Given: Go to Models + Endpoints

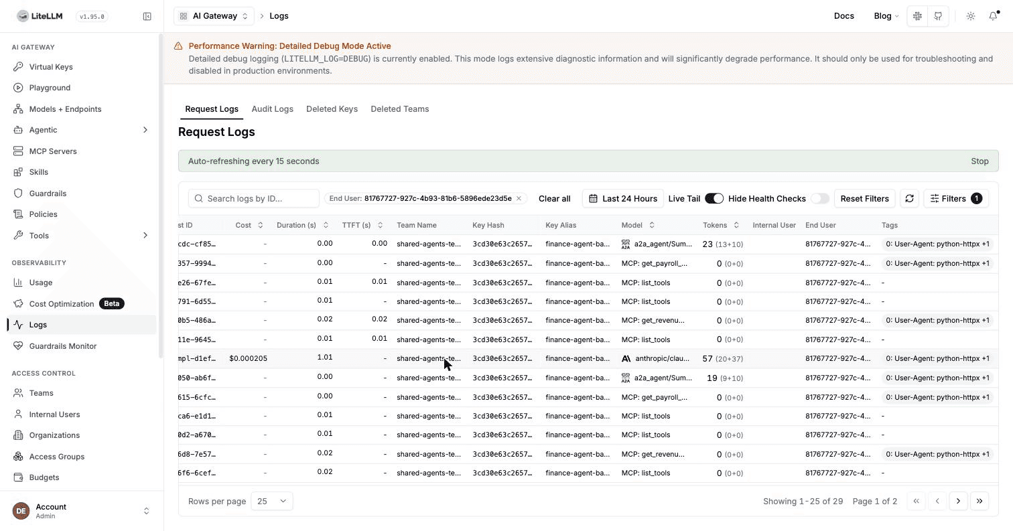Looking at the screenshot, I should 65,109.
